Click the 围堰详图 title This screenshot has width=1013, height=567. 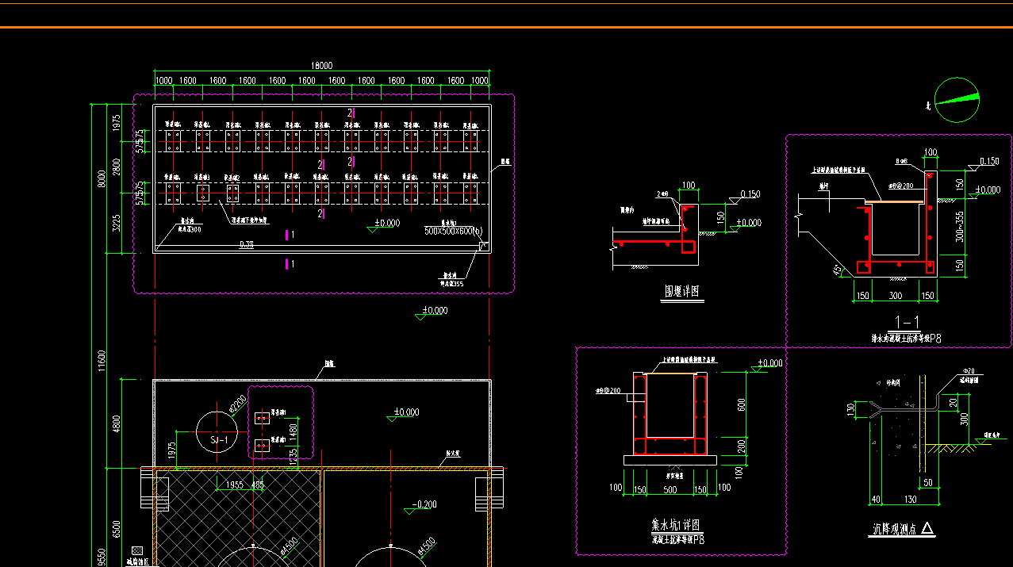tap(682, 292)
